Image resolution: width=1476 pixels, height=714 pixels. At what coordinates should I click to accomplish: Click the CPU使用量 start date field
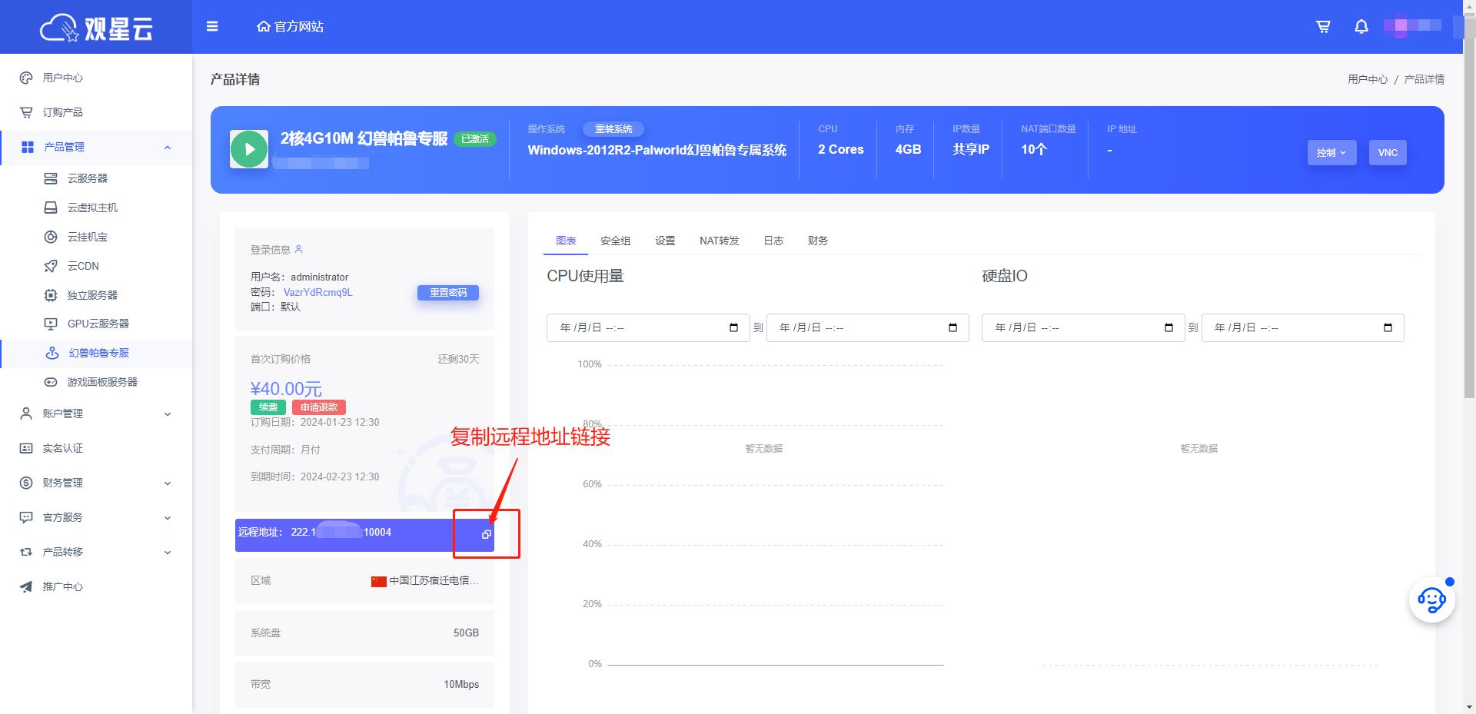pyautogui.click(x=648, y=327)
